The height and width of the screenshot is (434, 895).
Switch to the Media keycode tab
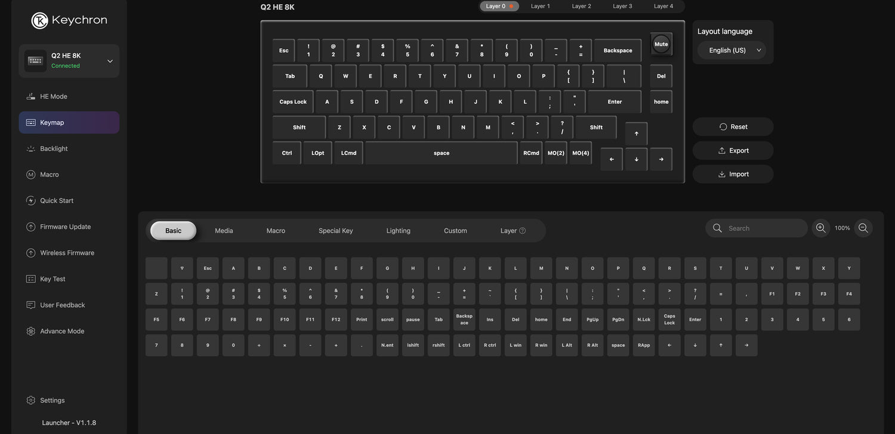tap(224, 231)
